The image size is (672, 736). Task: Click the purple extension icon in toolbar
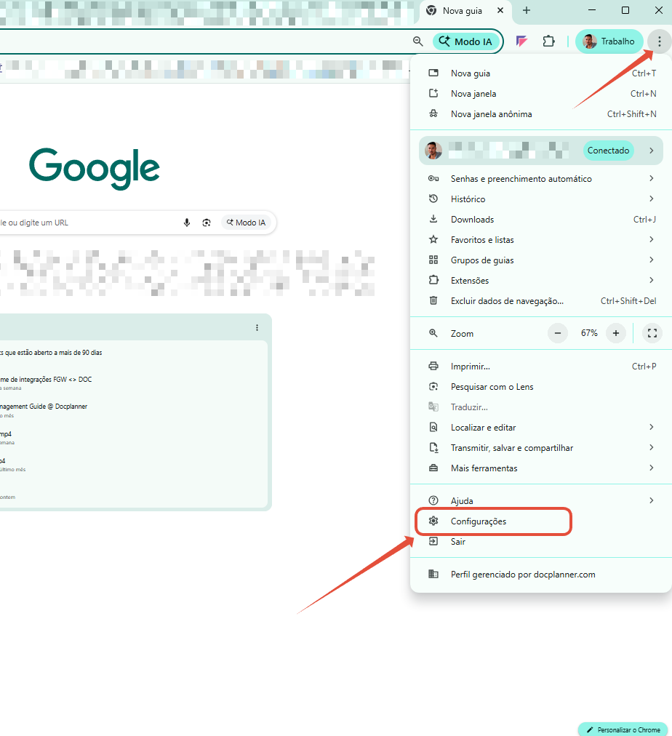click(521, 41)
